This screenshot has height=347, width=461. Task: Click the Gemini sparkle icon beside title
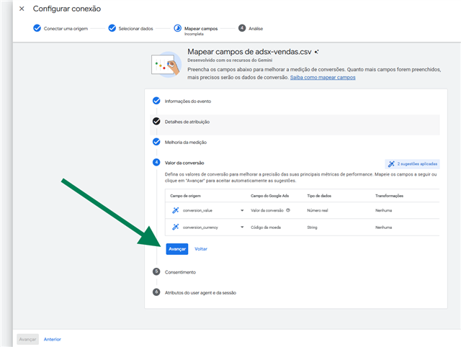316,52
